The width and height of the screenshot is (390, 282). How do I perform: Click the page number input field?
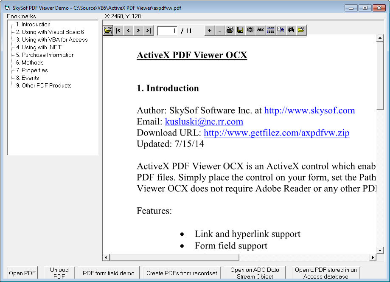(167, 31)
